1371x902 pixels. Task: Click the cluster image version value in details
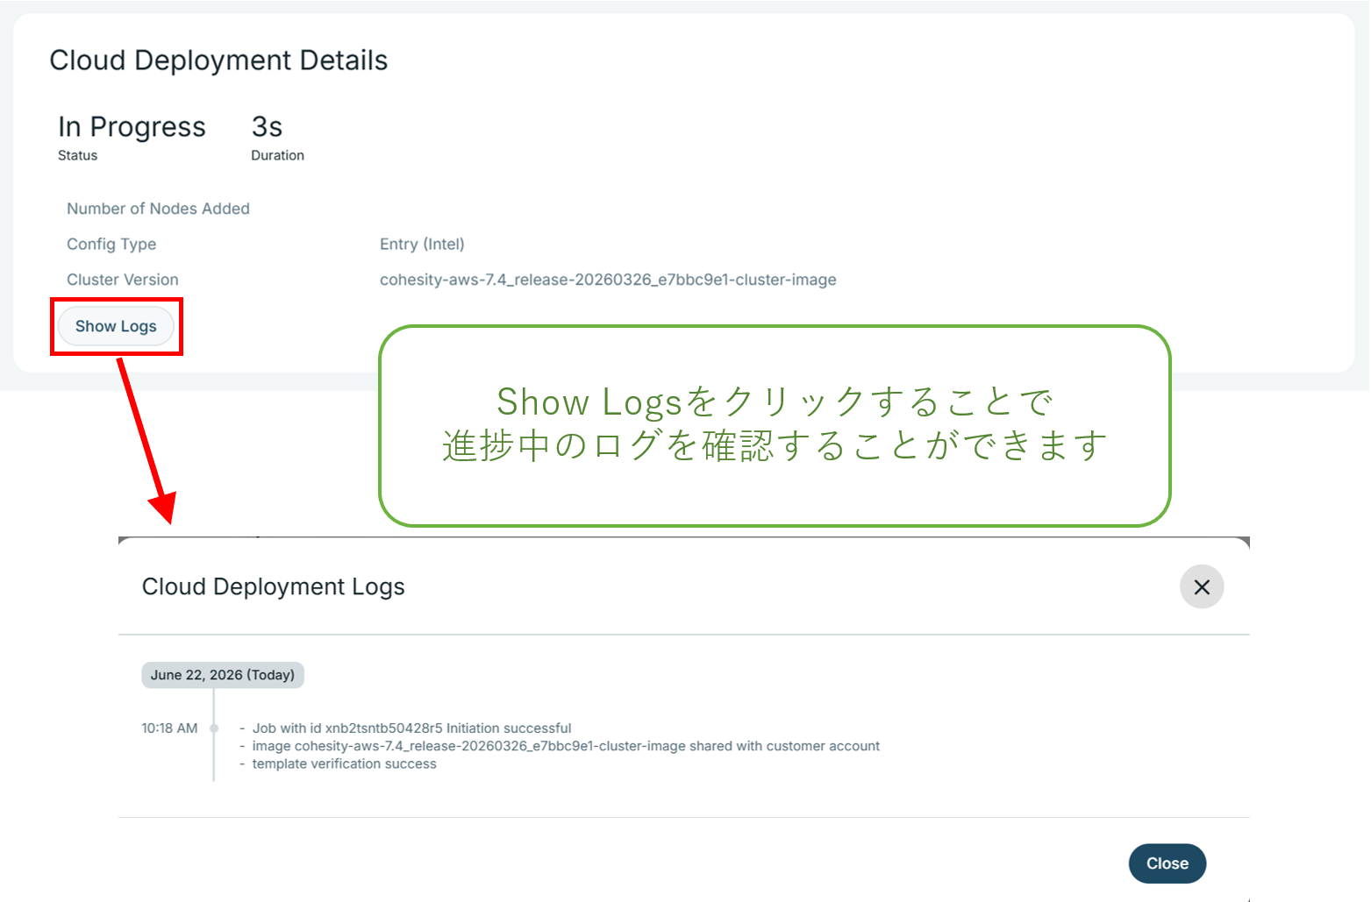pyautogui.click(x=608, y=280)
